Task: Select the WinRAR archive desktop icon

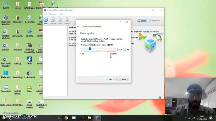Action: click(29, 48)
